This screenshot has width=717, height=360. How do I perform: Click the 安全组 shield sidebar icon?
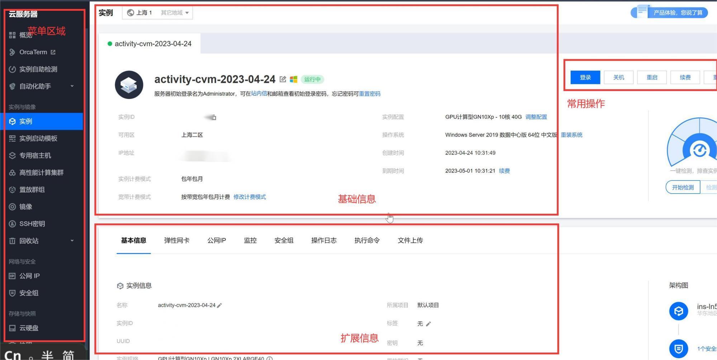[x=12, y=293]
